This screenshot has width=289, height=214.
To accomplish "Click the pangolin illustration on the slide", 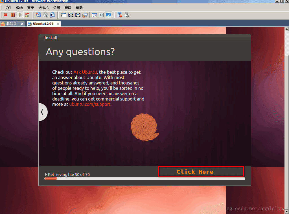I will pos(144,127).
